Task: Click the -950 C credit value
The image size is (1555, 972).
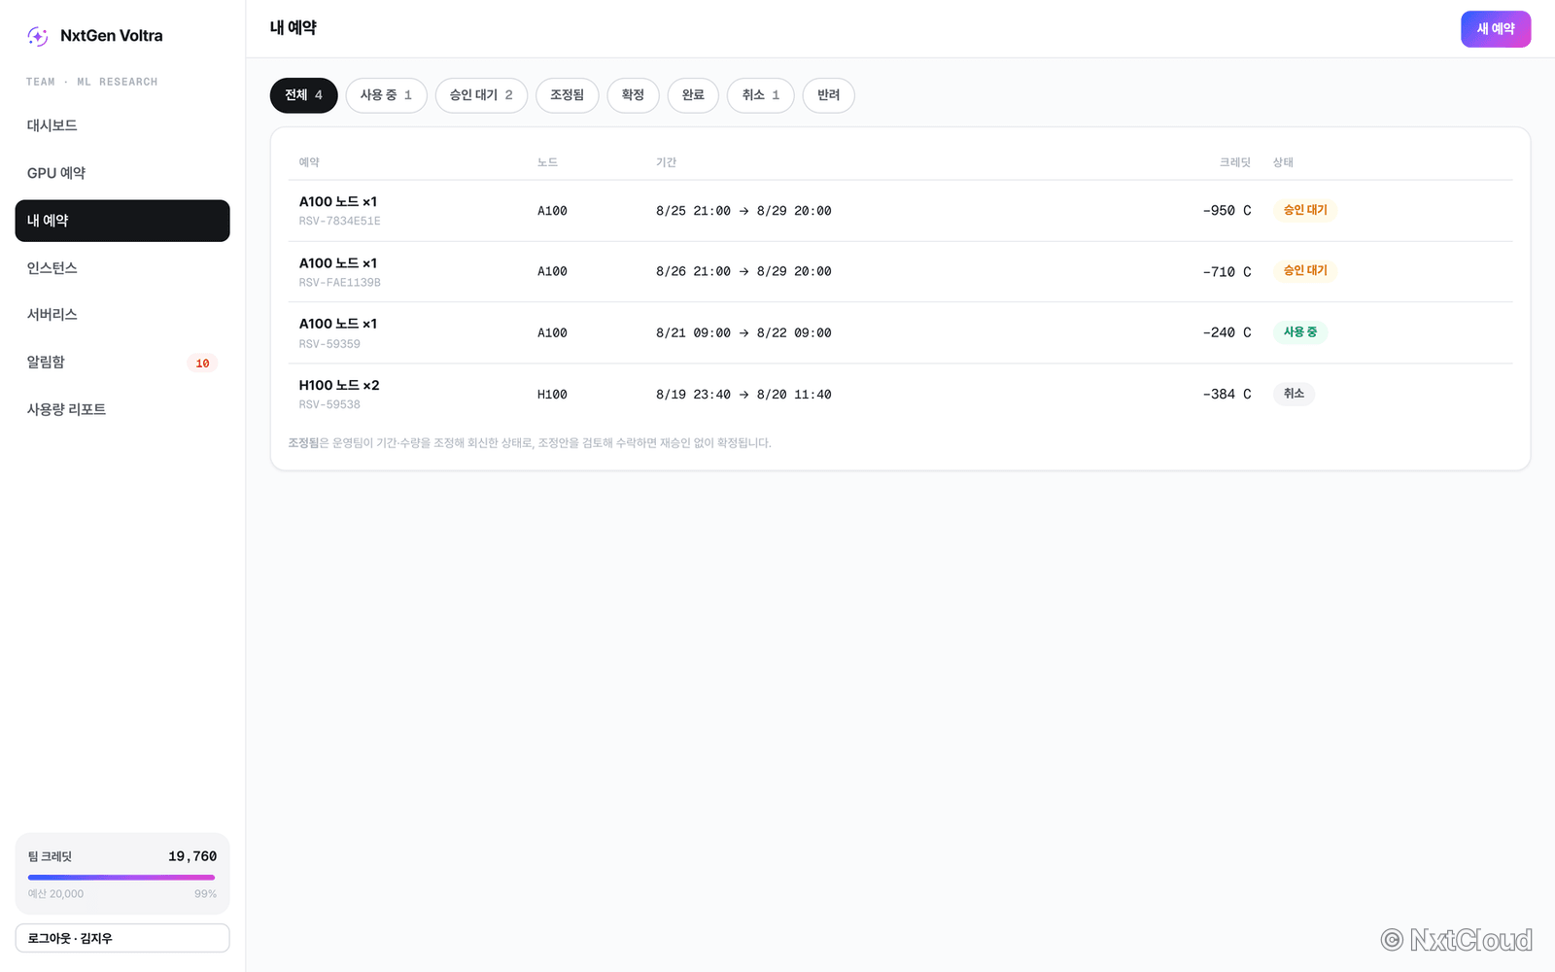Action: click(x=1227, y=211)
